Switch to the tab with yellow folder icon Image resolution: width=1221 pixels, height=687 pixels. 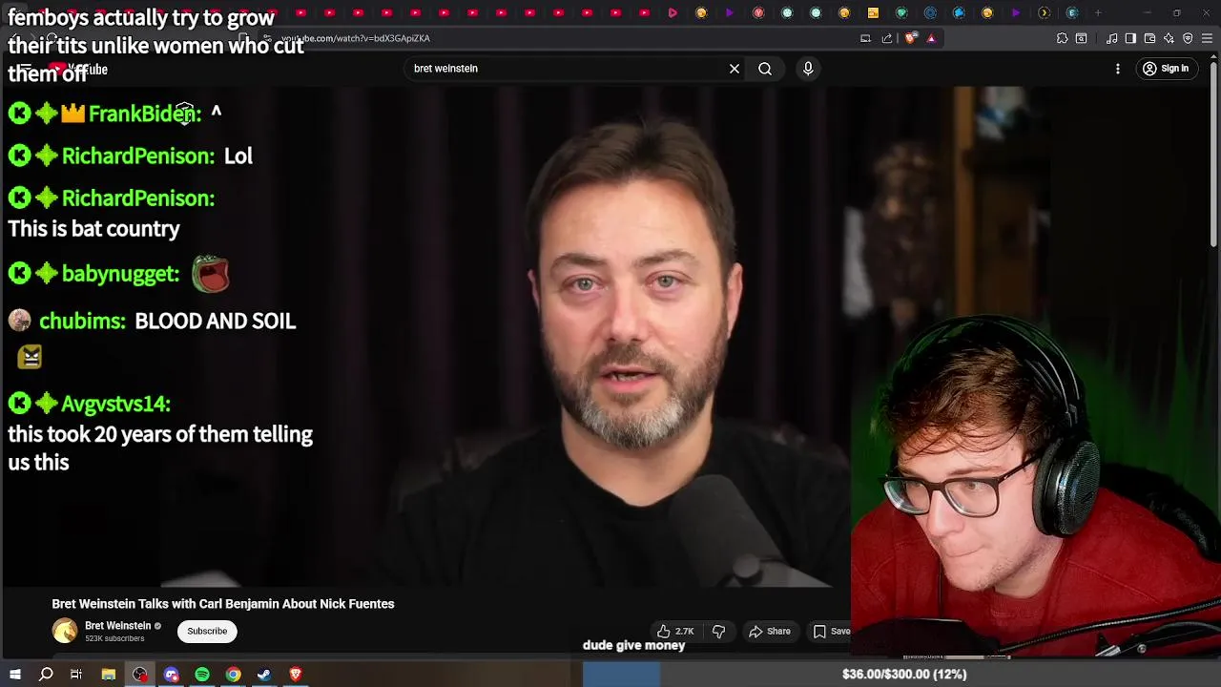[x=873, y=12]
